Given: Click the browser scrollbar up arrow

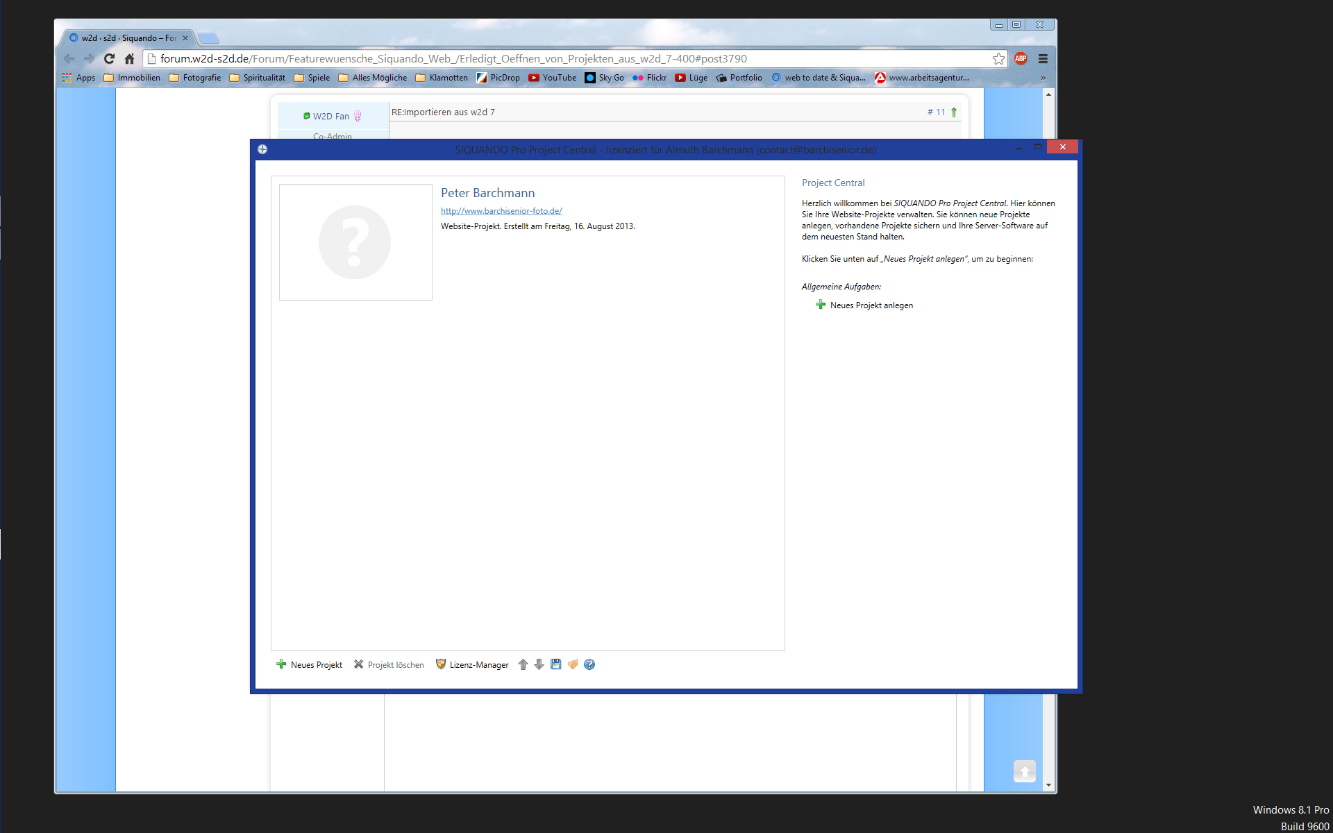Looking at the screenshot, I should coord(1048,94).
